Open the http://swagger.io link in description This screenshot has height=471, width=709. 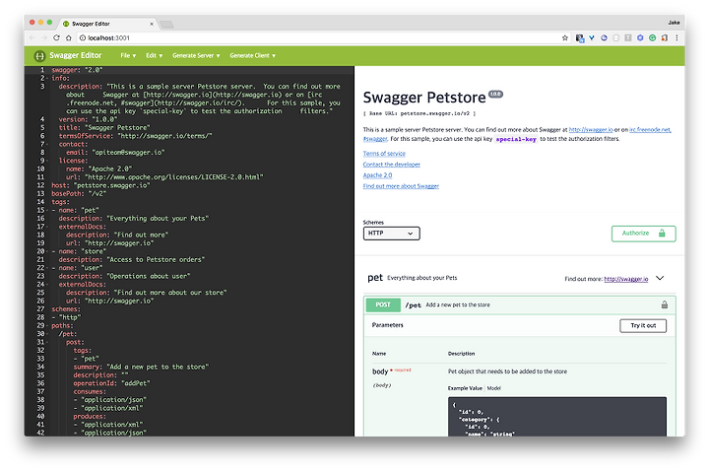click(x=591, y=130)
